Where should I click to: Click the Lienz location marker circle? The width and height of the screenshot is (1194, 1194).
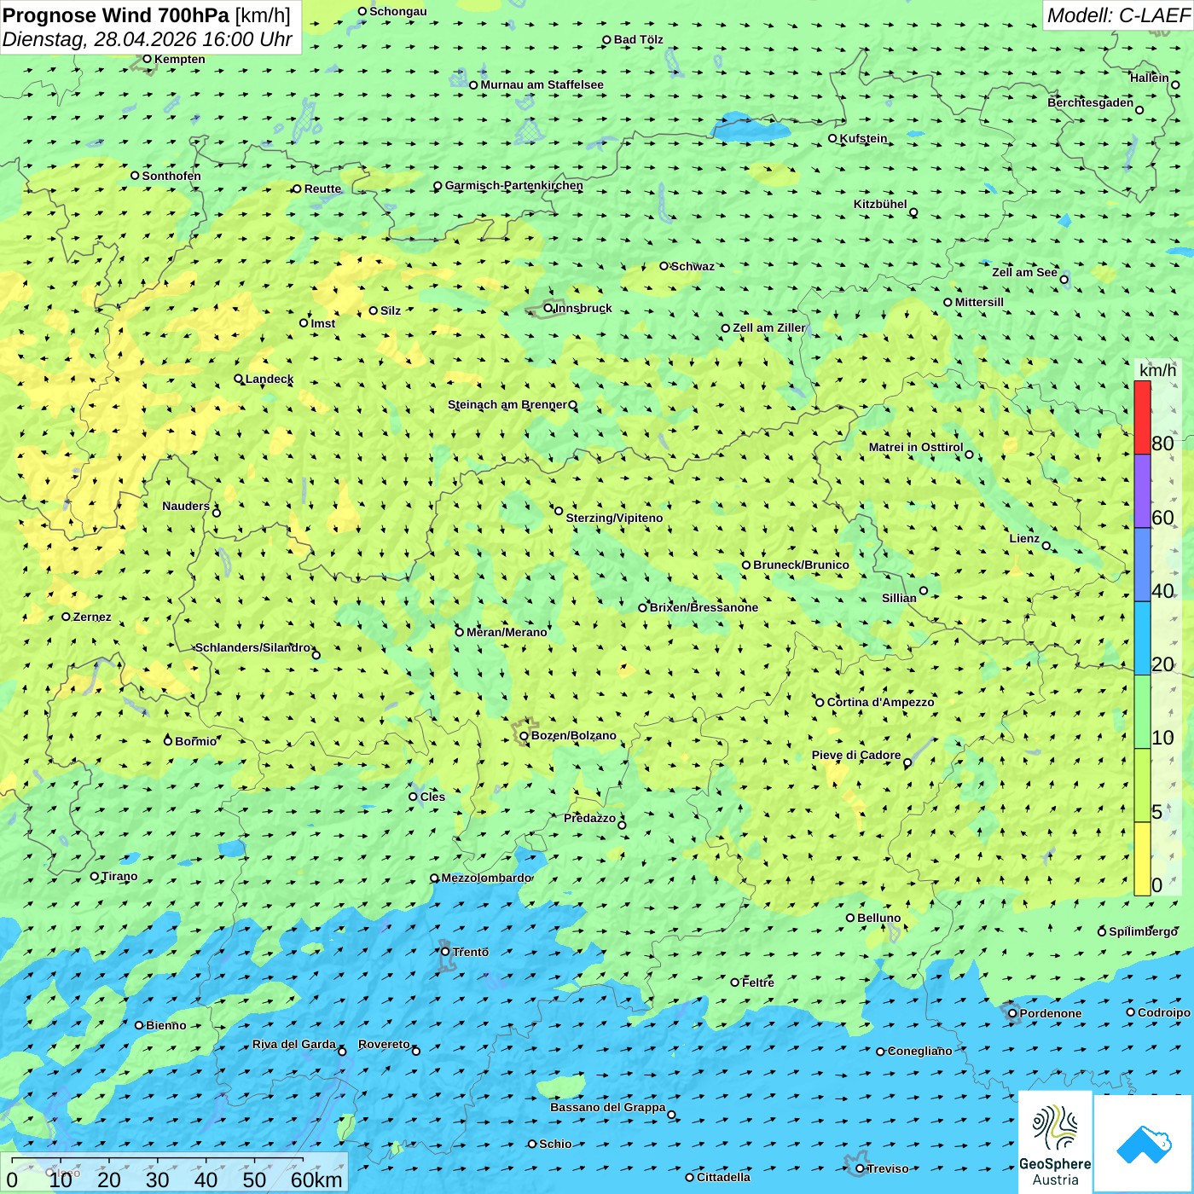point(1046,546)
